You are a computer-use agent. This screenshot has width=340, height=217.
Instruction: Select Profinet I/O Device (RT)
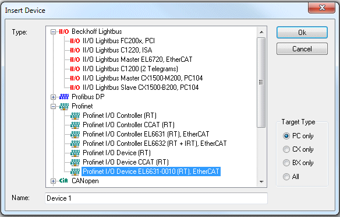pyautogui.click(x=116, y=153)
